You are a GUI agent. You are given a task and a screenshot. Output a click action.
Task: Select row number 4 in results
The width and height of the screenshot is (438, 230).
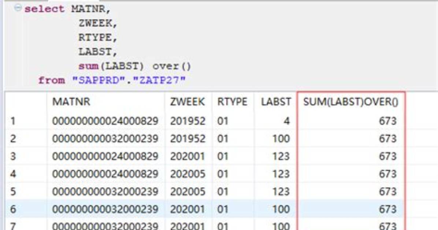tap(13, 174)
